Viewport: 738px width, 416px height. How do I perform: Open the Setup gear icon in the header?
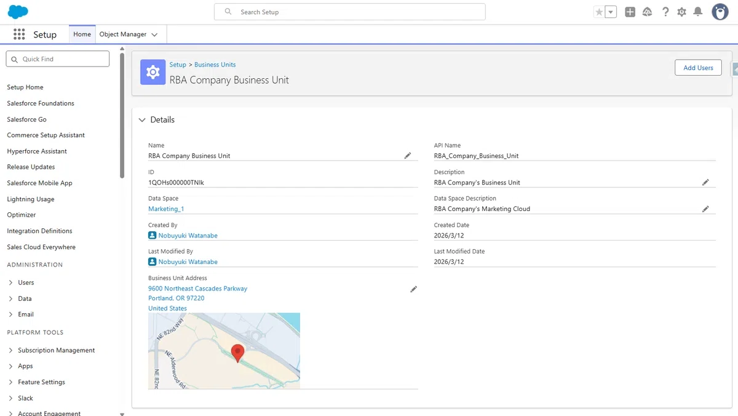pyautogui.click(x=681, y=12)
